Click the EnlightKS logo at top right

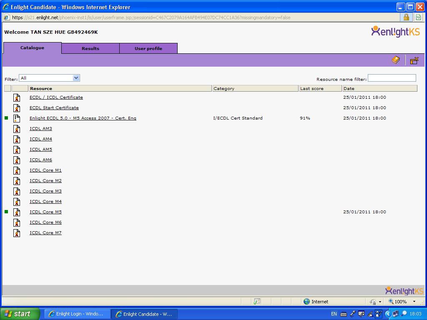point(395,32)
